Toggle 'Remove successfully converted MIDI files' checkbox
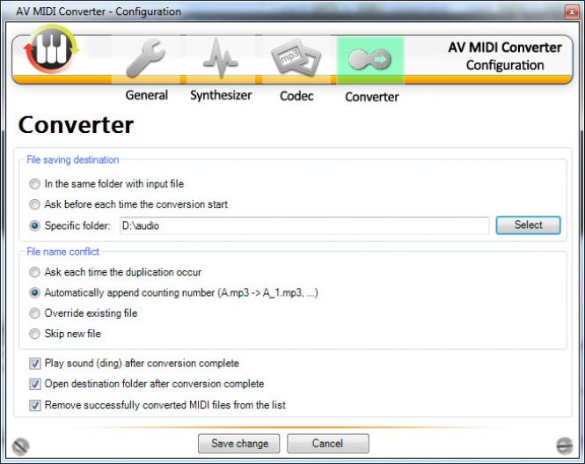Viewport: 585px width, 464px height. click(x=35, y=405)
